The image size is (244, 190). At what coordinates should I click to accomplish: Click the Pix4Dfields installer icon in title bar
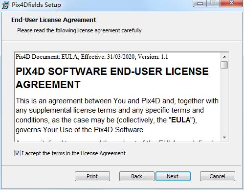pyautogui.click(x=5, y=5)
